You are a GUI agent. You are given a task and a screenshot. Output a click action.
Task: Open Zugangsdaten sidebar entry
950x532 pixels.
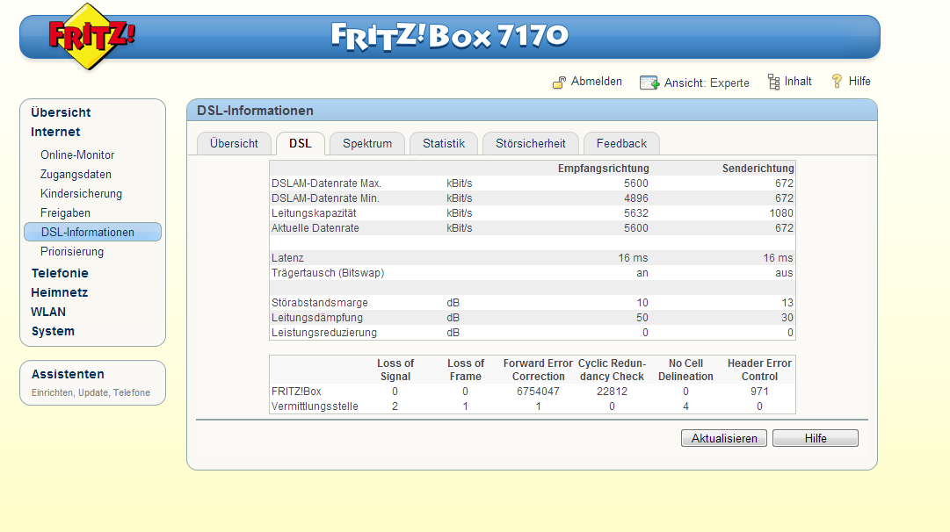coord(76,175)
